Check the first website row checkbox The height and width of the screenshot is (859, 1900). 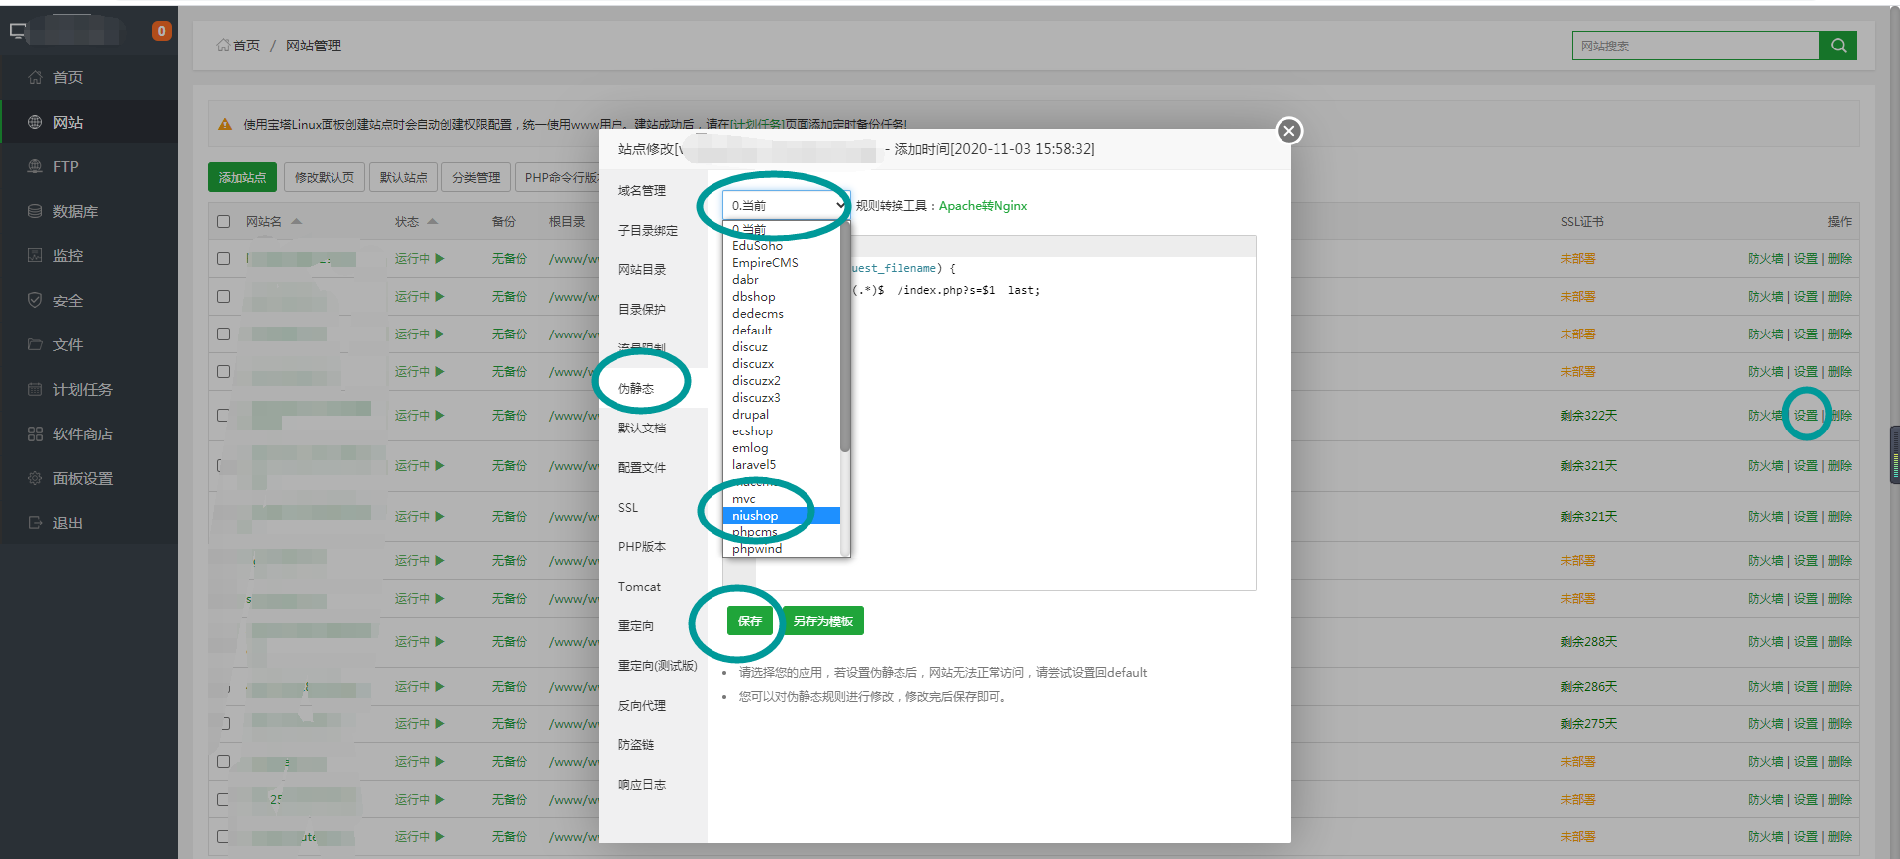pyautogui.click(x=224, y=259)
